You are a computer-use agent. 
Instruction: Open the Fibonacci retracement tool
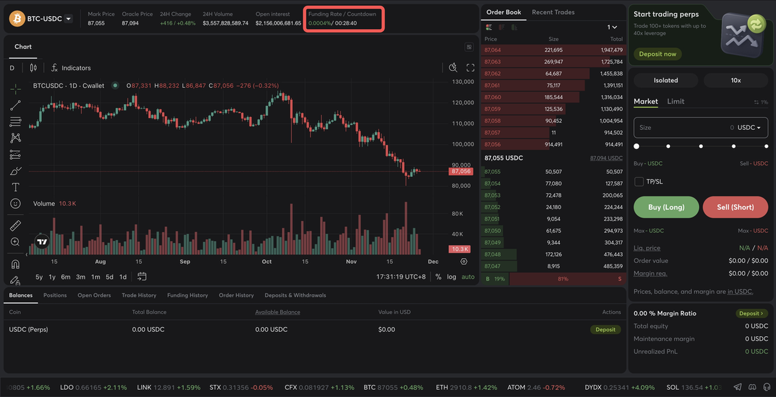[16, 122]
